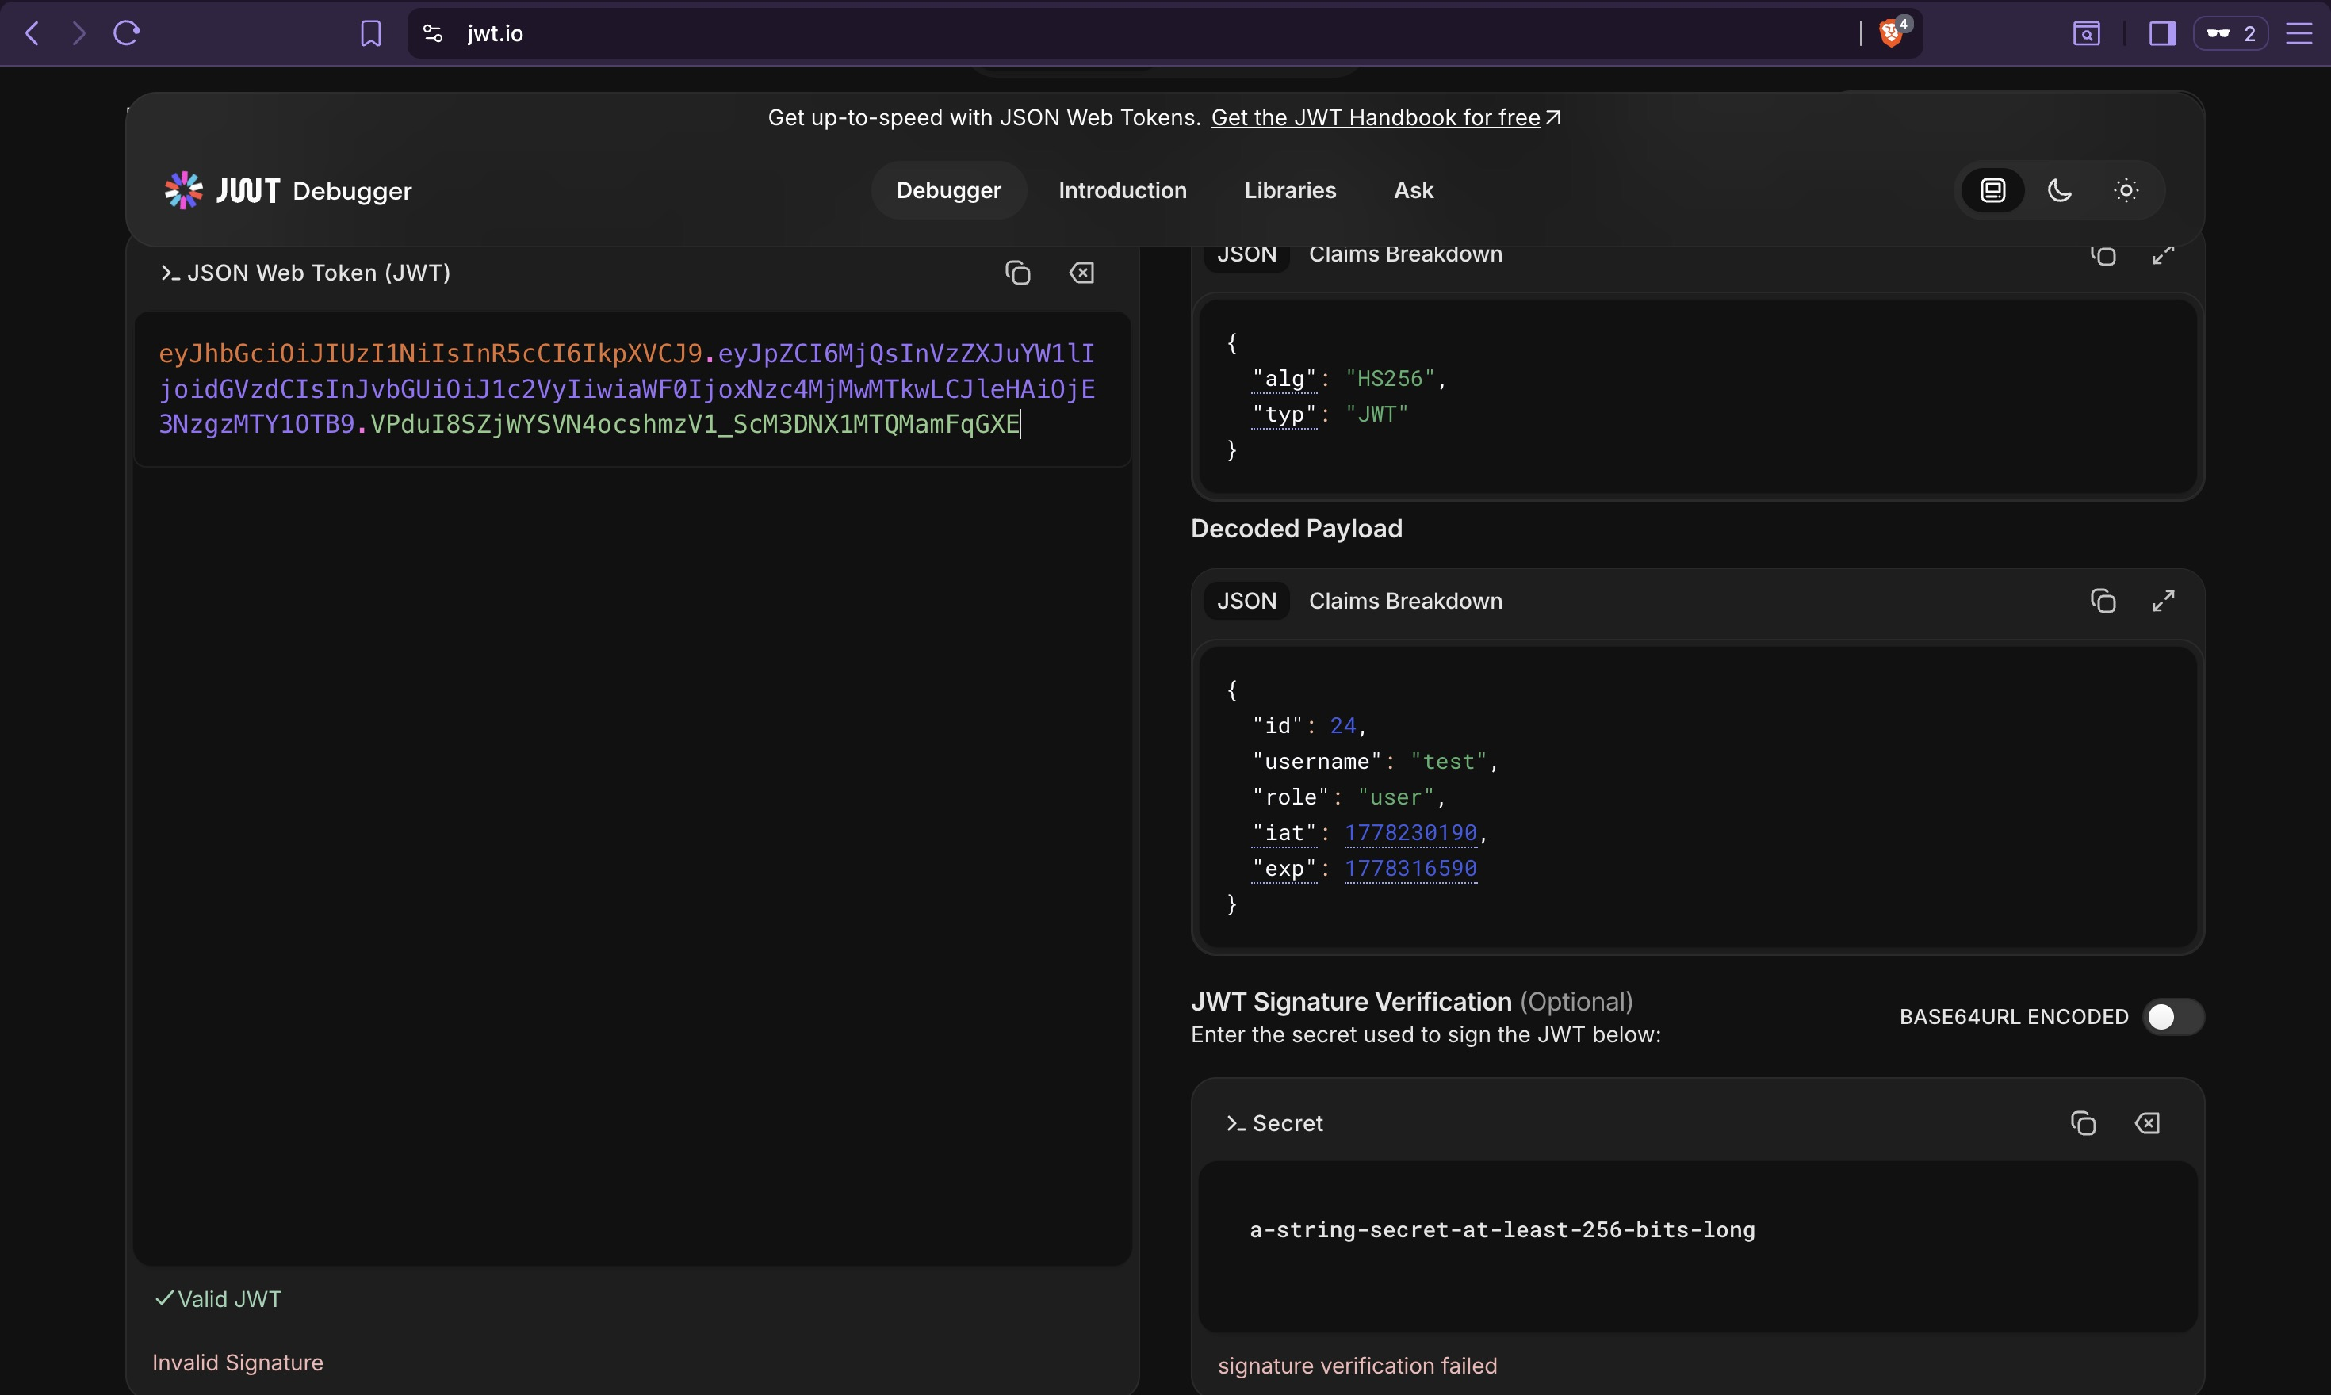Click the secret input field
Viewport: 2331px width, 1395px height.
[x=1698, y=1247]
